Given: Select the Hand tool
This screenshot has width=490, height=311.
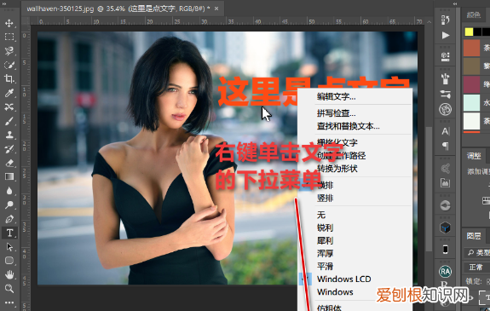Looking at the screenshot, I should point(9,274).
